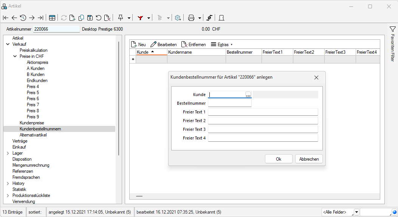
Task: Click into the Bestellnummer input field
Action: pyautogui.click(x=229, y=103)
